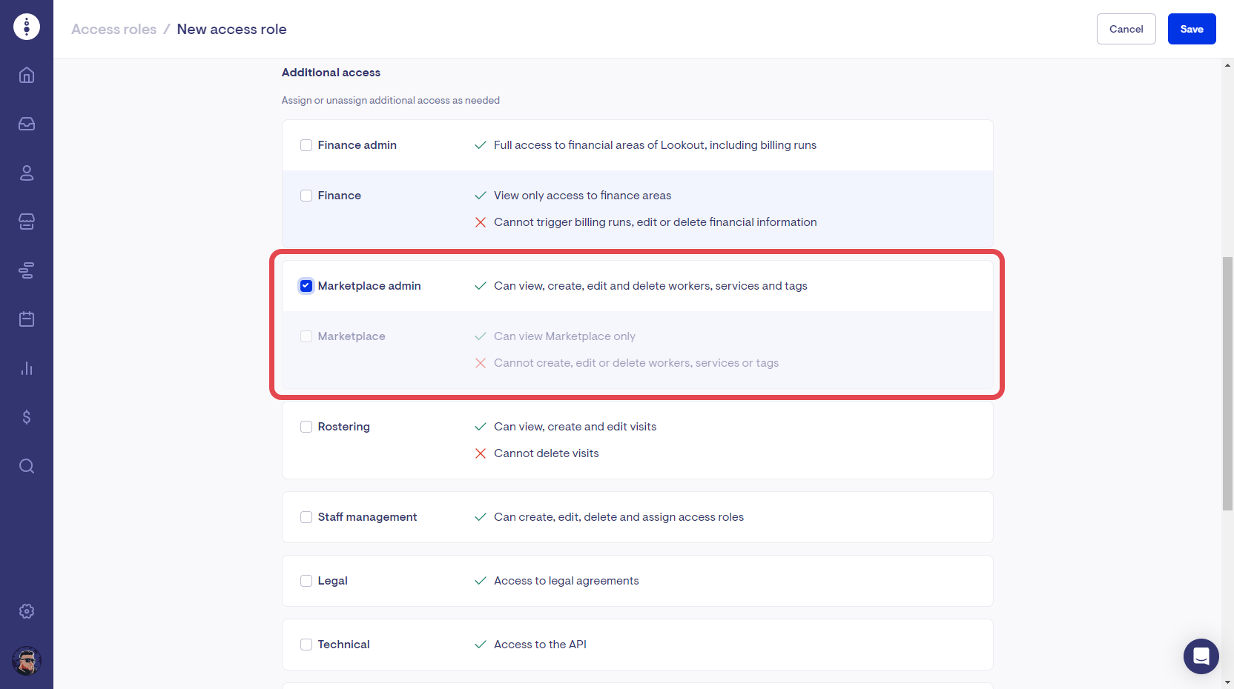
Task: Tick the Rostering checkbox
Action: [306, 427]
